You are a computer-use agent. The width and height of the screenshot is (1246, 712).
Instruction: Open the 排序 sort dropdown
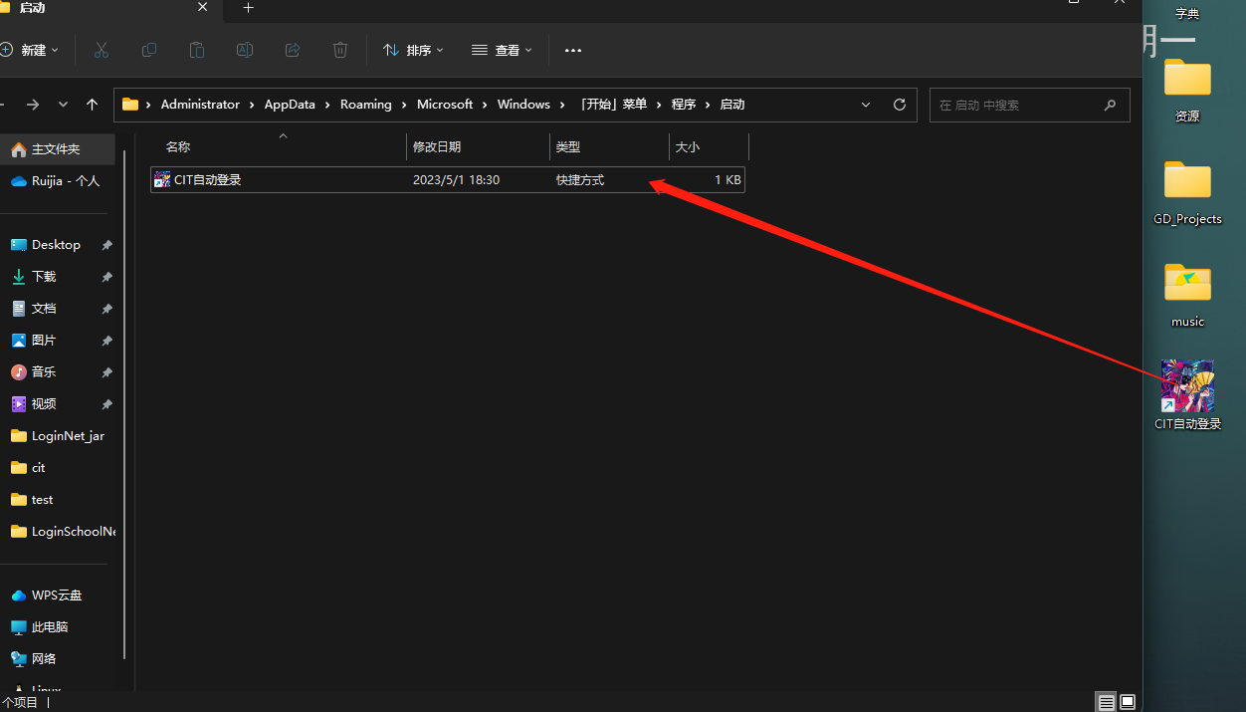[413, 50]
